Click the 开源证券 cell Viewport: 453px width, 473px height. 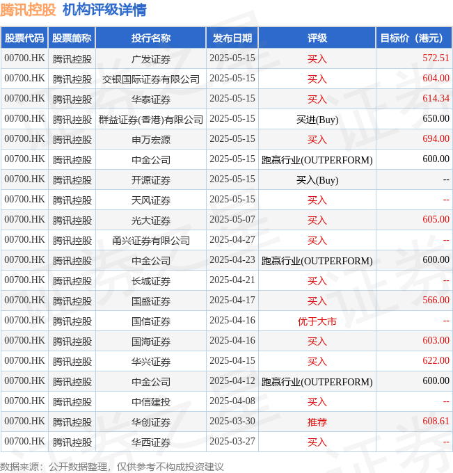[151, 180]
